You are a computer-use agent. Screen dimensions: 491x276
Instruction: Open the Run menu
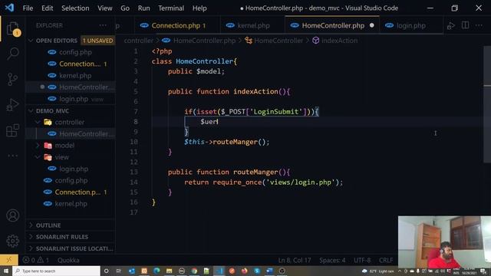point(143,8)
